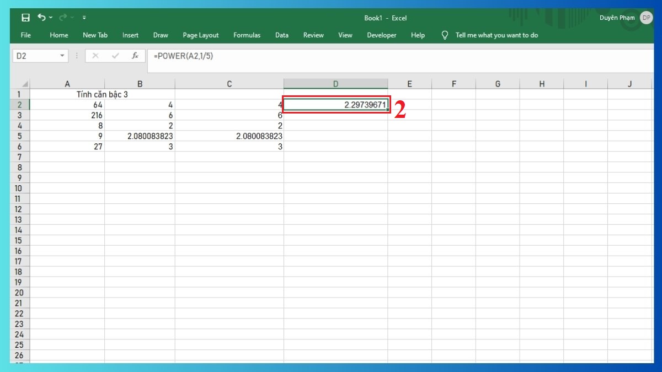
Task: Confirm entry with the Enter checkmark icon
Action: click(x=116, y=56)
